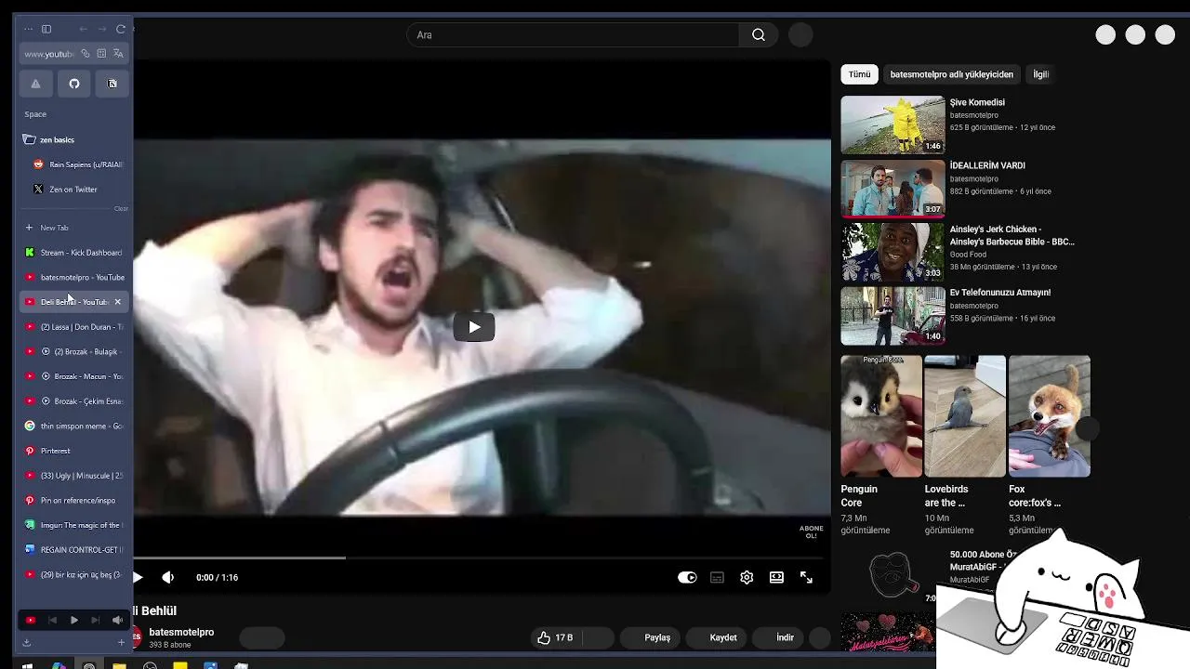Open batesmotelpro channel name link

pyautogui.click(x=181, y=632)
